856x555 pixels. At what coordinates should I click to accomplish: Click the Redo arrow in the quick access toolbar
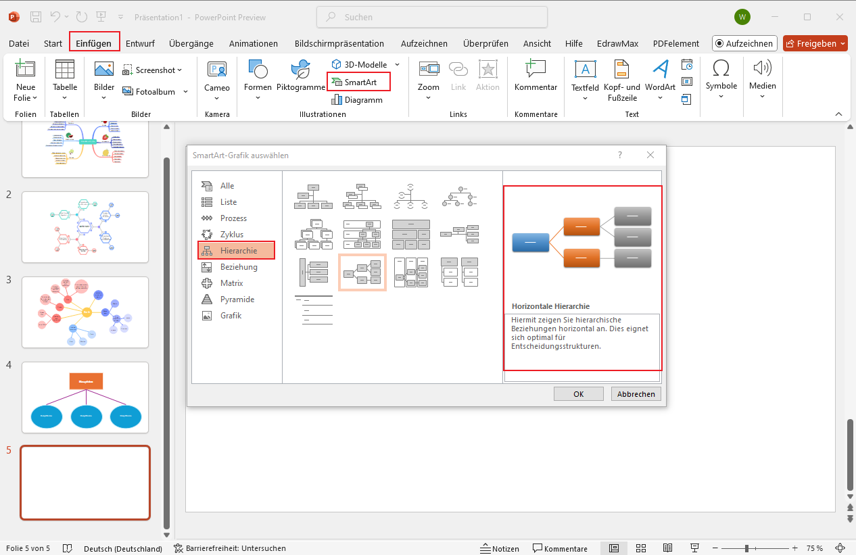pyautogui.click(x=82, y=17)
